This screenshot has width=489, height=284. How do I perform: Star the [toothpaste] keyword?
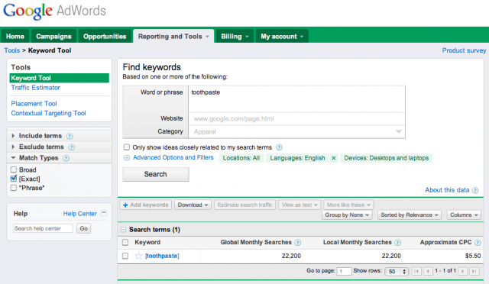point(138,256)
